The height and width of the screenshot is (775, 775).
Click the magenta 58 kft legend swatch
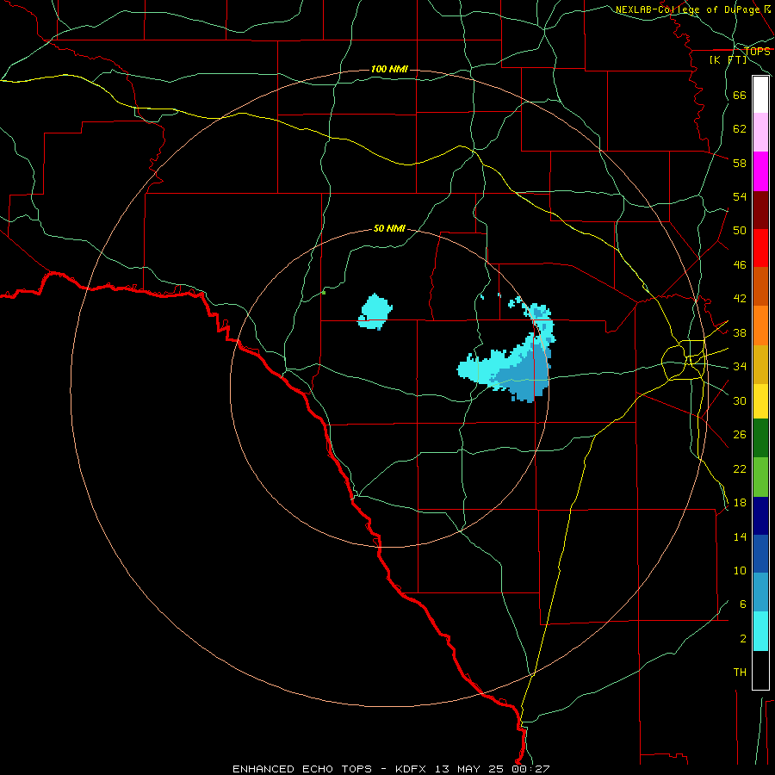760,171
